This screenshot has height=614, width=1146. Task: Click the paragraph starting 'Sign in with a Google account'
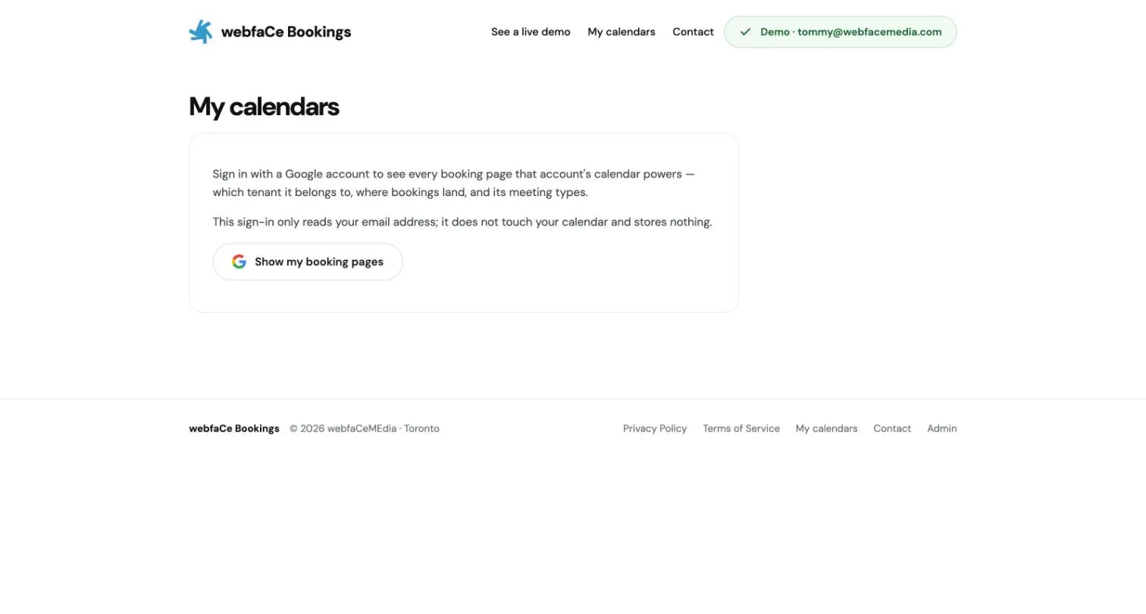click(x=453, y=183)
